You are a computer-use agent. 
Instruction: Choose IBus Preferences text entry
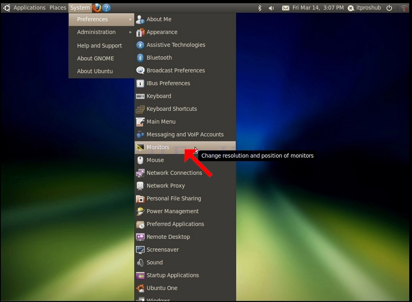click(168, 83)
